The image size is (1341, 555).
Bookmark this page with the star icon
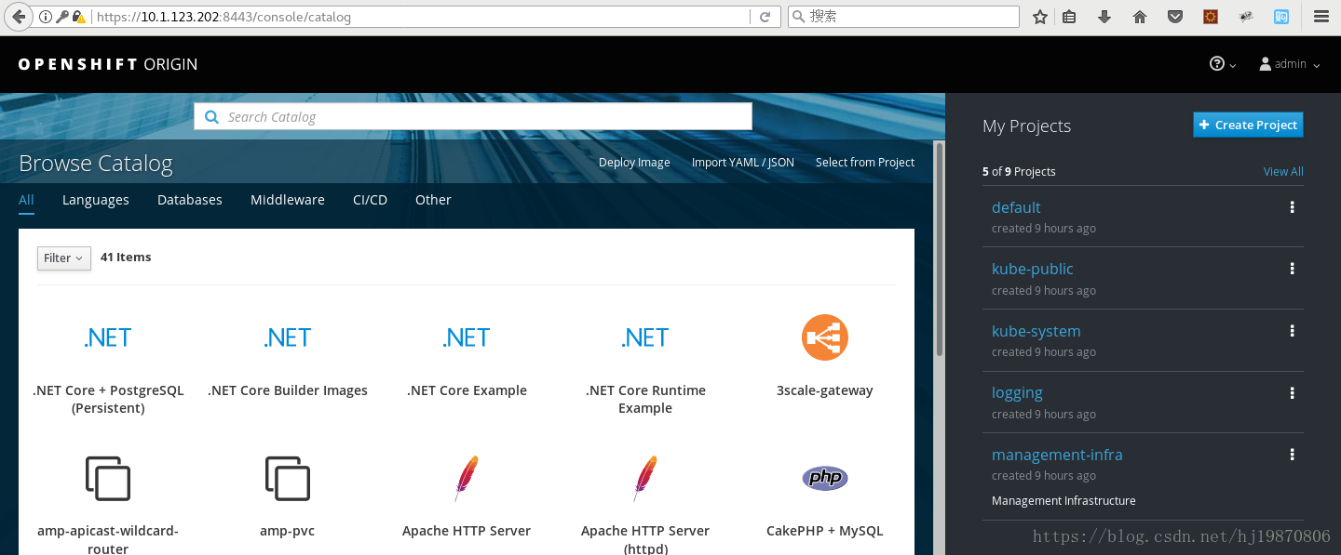[1040, 17]
